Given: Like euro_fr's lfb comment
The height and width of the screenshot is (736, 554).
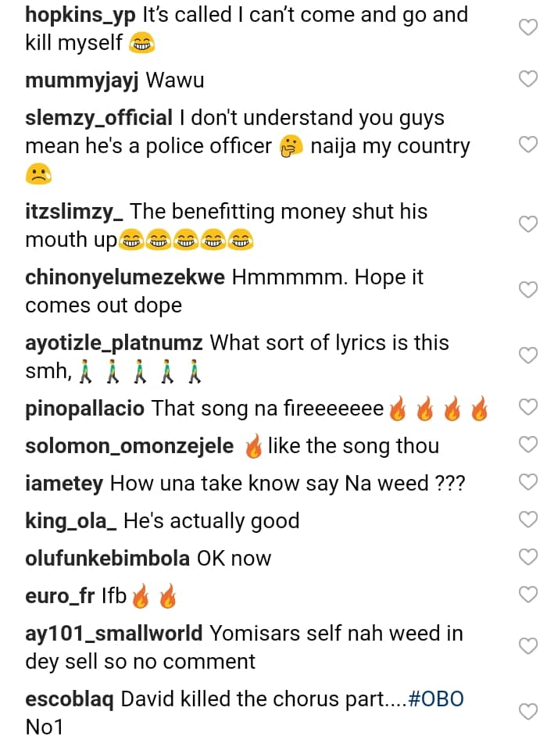Looking at the screenshot, I should point(529,595).
